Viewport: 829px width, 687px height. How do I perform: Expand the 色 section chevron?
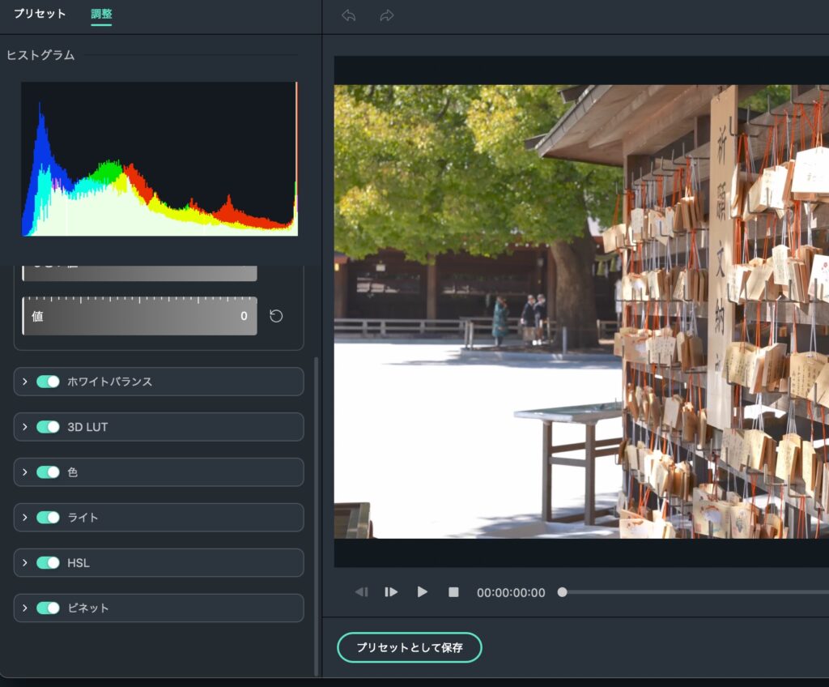25,472
